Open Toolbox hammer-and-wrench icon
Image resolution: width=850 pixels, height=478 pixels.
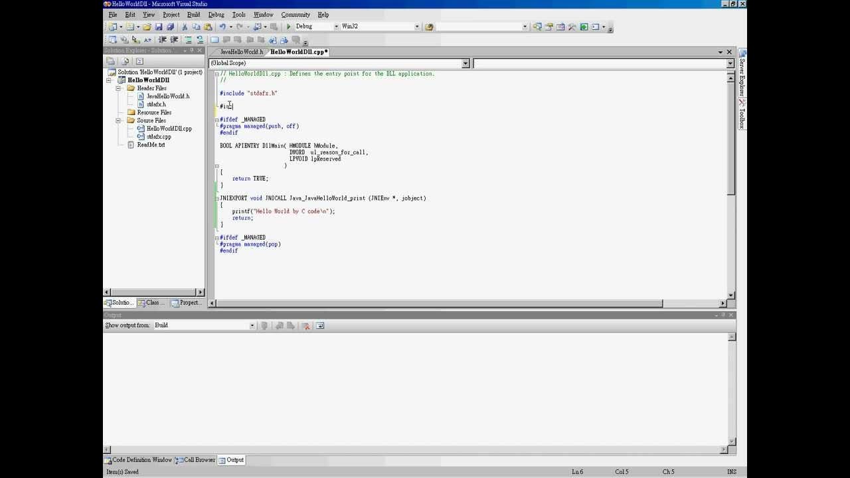[572, 27]
